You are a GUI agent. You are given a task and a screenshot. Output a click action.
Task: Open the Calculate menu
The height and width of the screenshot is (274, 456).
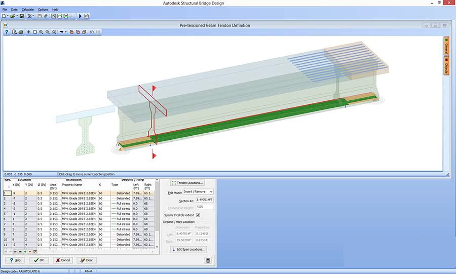pyautogui.click(x=28, y=10)
